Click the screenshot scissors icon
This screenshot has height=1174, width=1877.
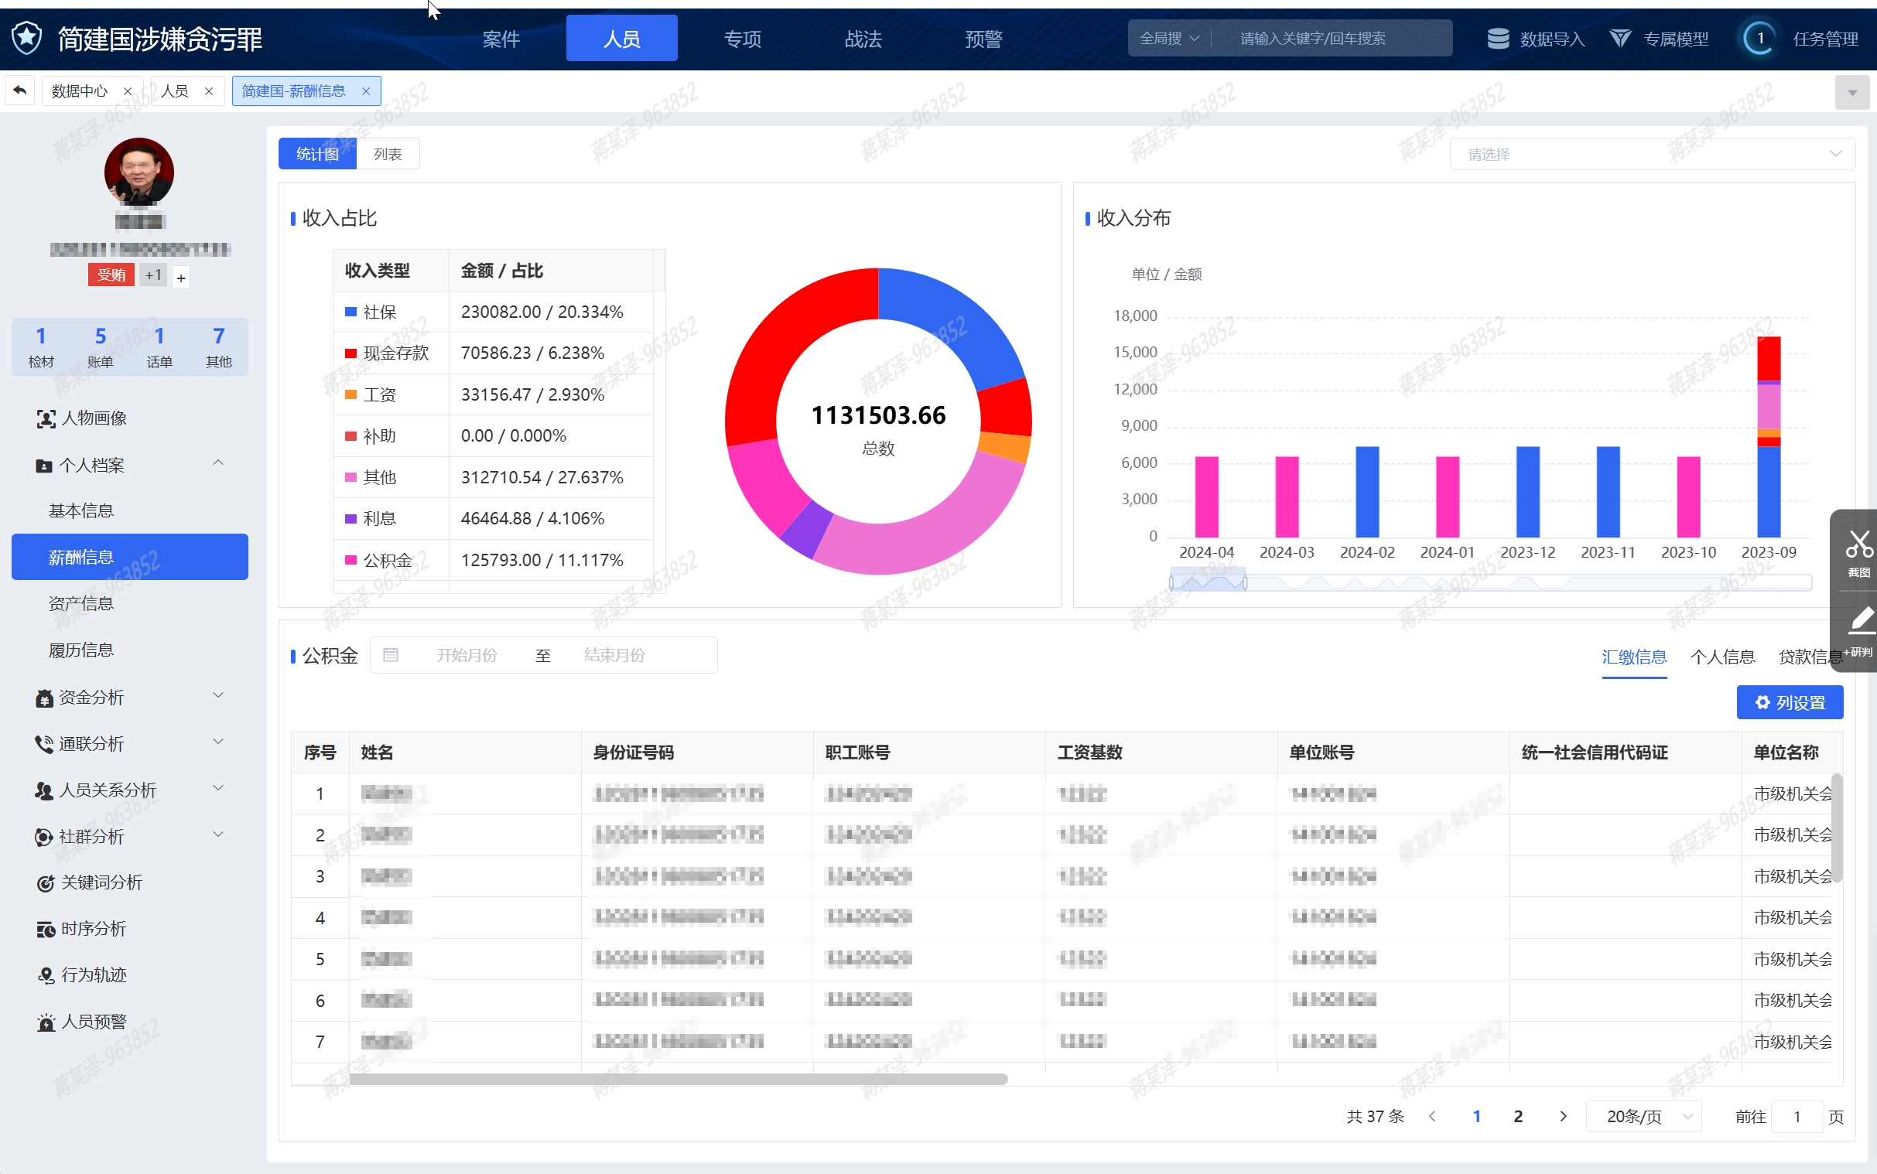[x=1858, y=545]
